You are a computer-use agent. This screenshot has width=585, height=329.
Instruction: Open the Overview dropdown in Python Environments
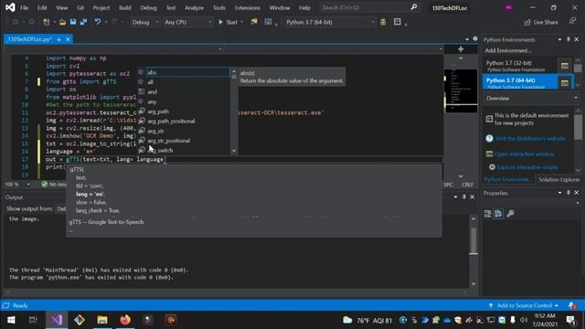531,98
